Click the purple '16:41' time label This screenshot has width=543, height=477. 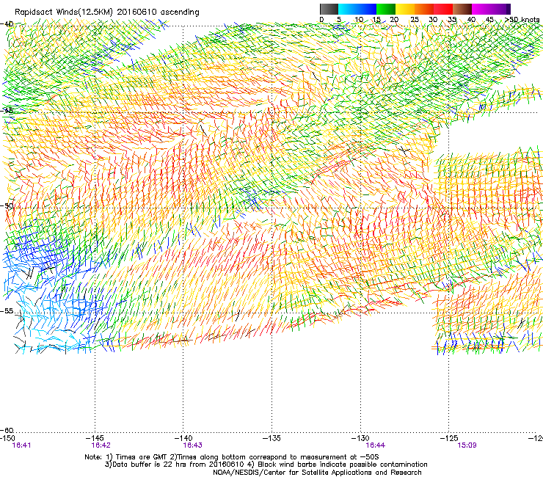(x=21, y=445)
